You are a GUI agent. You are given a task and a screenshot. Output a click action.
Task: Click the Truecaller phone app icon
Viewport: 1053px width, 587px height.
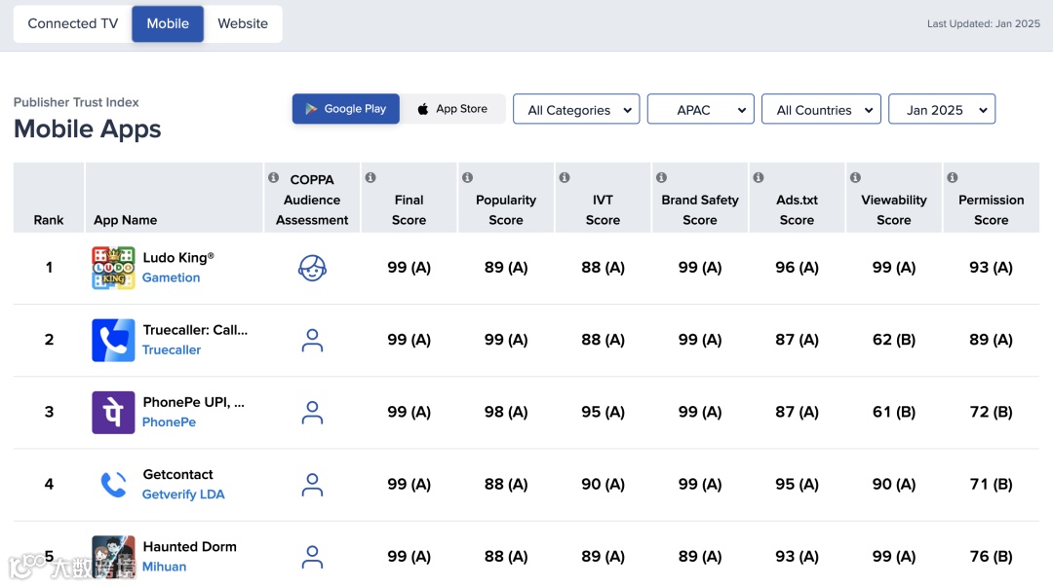click(113, 341)
